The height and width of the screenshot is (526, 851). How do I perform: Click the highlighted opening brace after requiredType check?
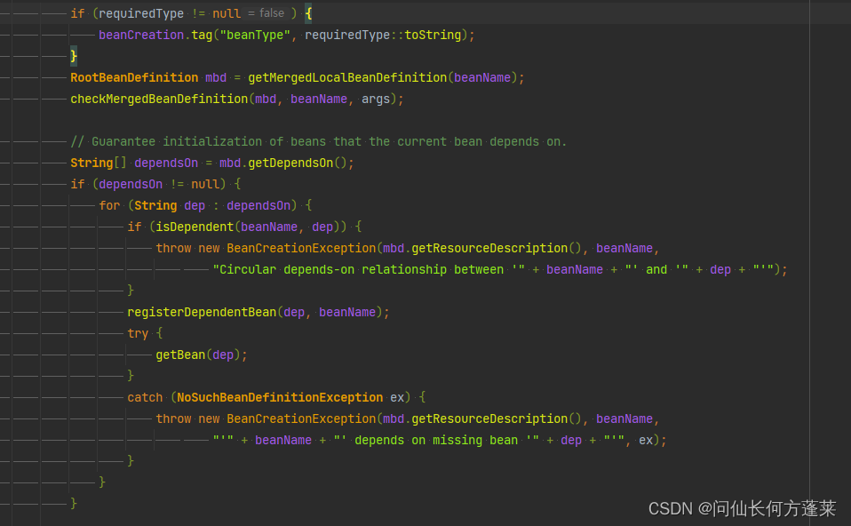(308, 13)
